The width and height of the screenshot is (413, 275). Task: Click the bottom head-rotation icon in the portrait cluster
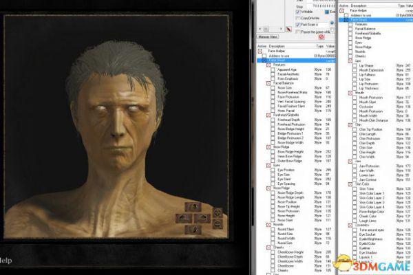[193, 230]
